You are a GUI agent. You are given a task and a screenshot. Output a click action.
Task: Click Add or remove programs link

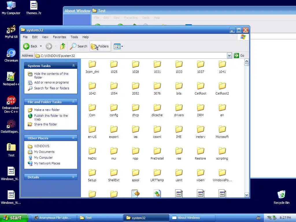point(51,82)
